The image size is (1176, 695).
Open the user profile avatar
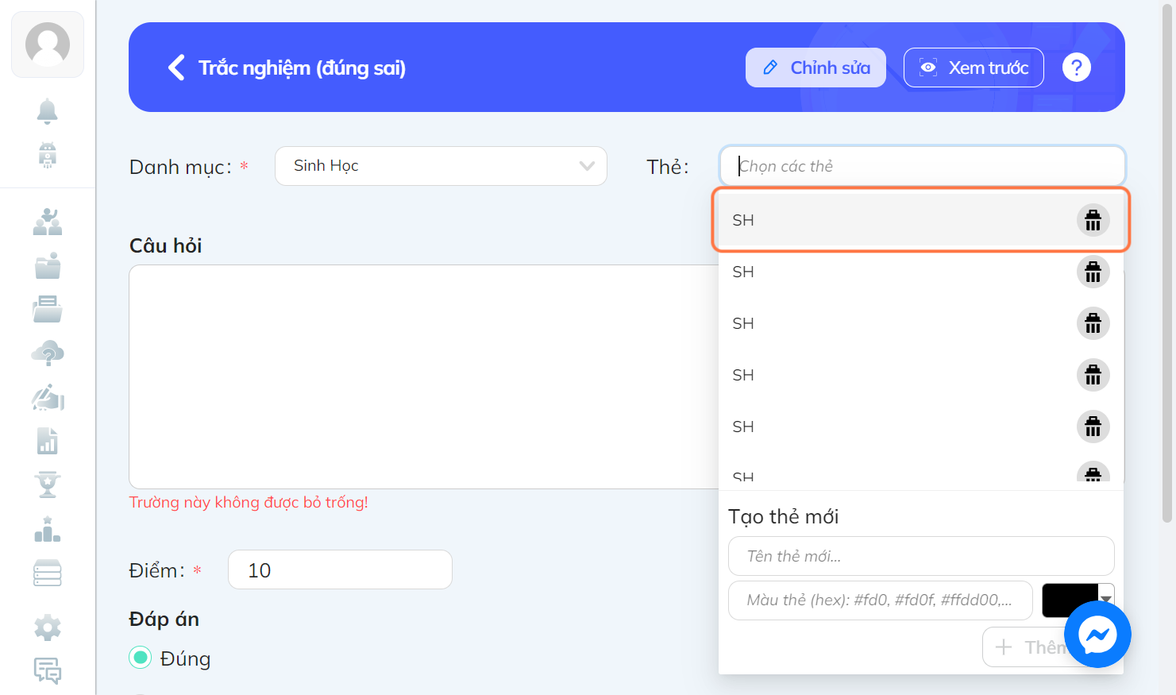point(48,44)
